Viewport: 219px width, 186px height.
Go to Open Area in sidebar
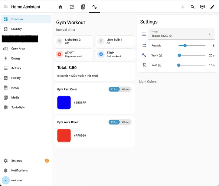[x=26, y=49]
